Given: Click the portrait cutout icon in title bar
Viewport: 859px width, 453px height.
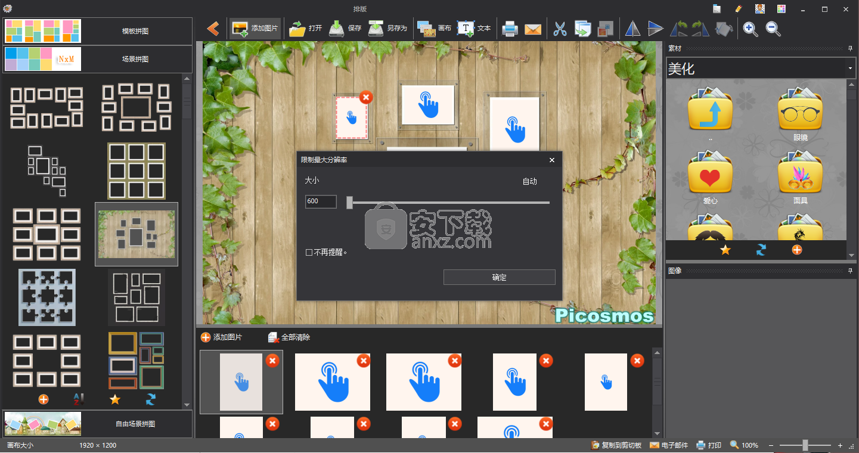Looking at the screenshot, I should click(x=759, y=9).
